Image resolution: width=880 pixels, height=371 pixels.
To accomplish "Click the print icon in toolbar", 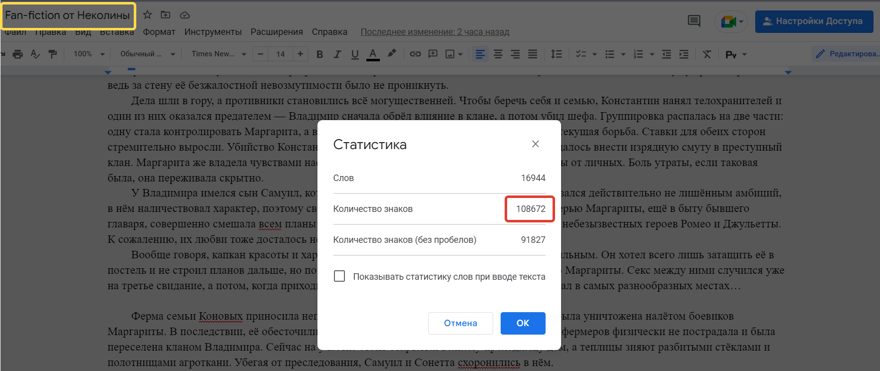I will (18, 54).
